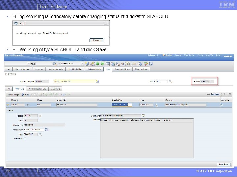Click the Type lookup magnifier in work log row
237x177 pixels.
coord(156,105)
